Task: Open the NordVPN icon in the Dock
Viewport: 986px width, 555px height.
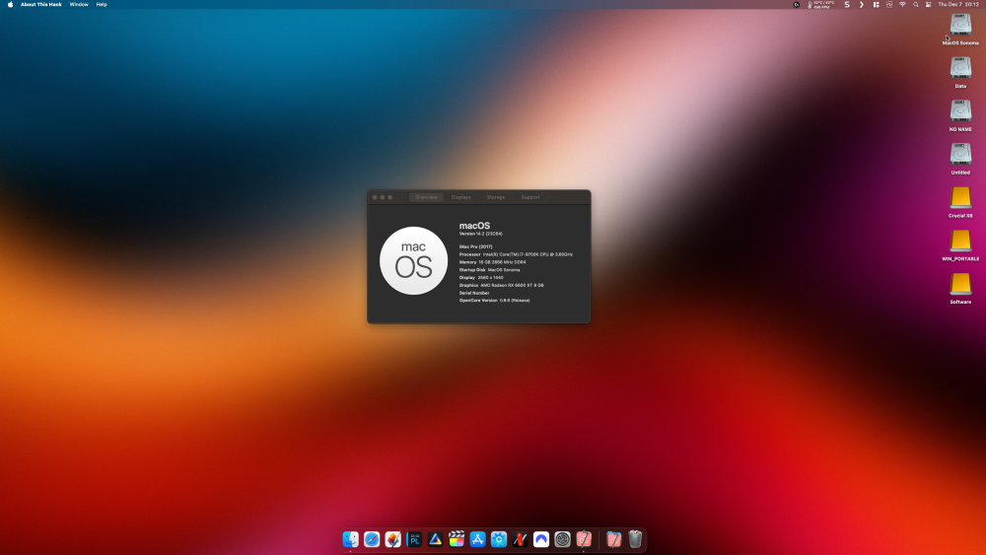Action: (541, 539)
